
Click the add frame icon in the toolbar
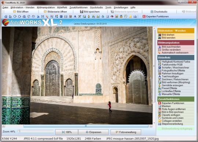click(70, 16)
